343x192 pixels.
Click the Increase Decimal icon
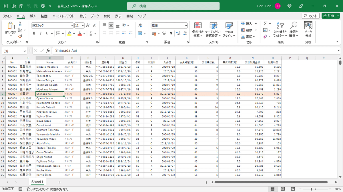point(178,34)
